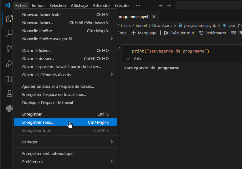Select the programme.ipynb editor tab
This screenshot has width=242, height=169.
pyautogui.click(x=138, y=17)
